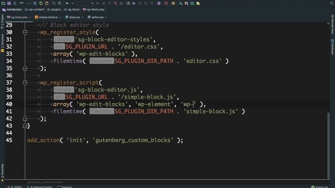This screenshot has height=188, width=335.
Task: Click the Redo arrow icon
Action: click(x=28, y=3)
